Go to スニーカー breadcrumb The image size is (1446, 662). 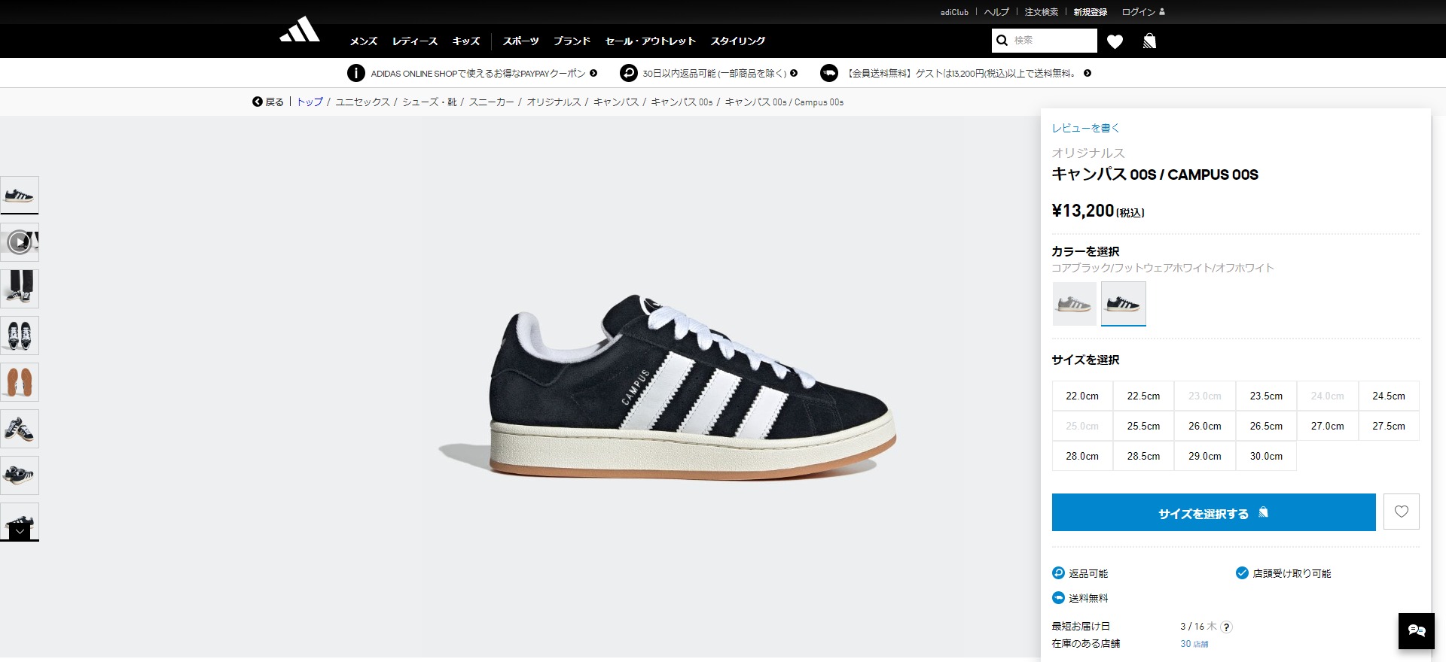pos(491,102)
